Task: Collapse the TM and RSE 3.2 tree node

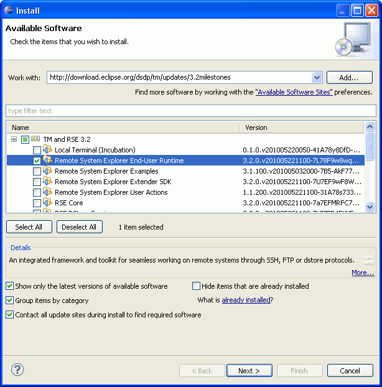Action: click(x=14, y=139)
